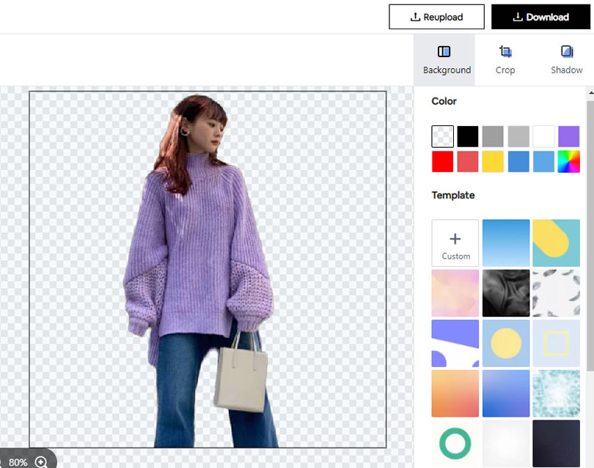Select the purple color swatch
594x468 pixels.
(x=568, y=136)
